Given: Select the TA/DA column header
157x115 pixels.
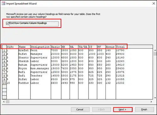Looking at the screenshot, I should [x=83, y=47].
